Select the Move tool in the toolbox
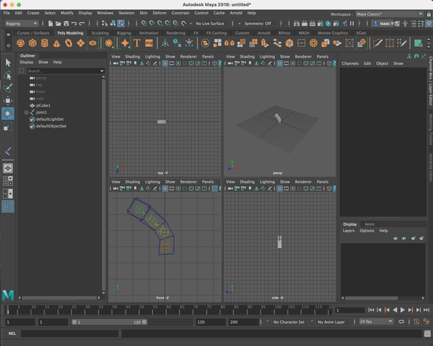The image size is (433, 346). click(x=7, y=101)
